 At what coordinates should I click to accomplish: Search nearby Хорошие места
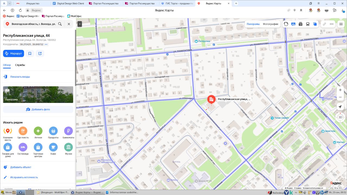coord(8,134)
